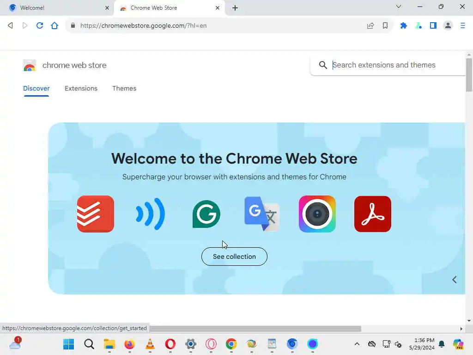Open the browser home page icon
The image size is (473, 355).
tap(55, 26)
